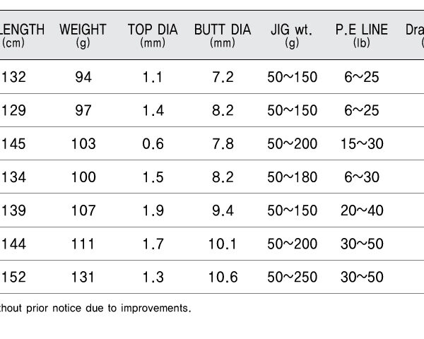Select the P.E line cell 15~30
Screen dimensions: 424x339
(x=362, y=143)
